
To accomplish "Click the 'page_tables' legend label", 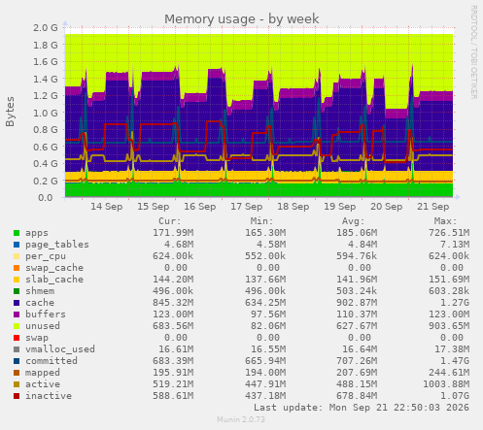I will coord(57,245).
